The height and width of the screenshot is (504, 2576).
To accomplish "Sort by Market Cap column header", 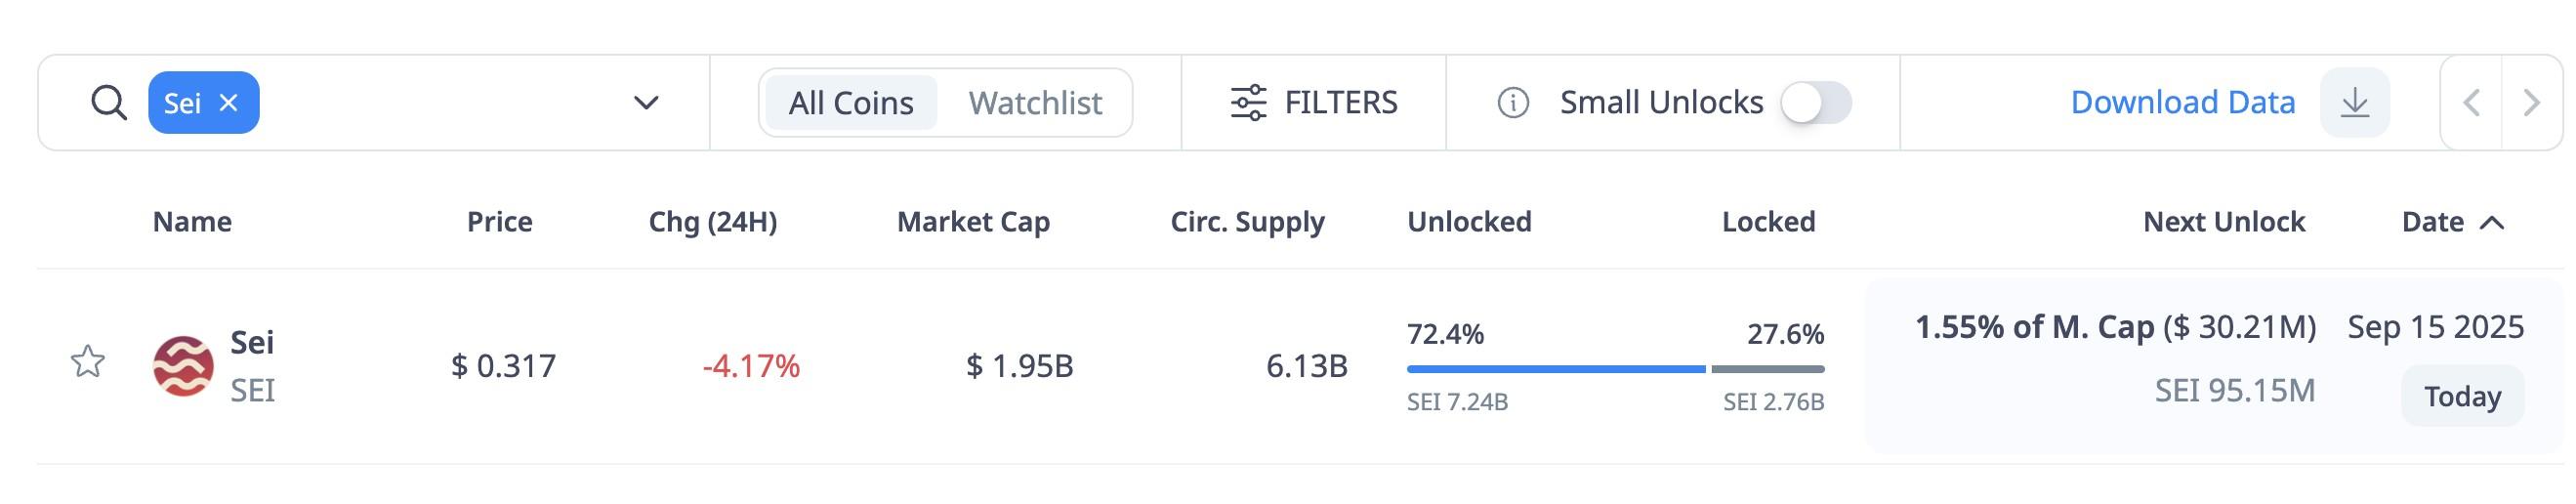I will (x=972, y=221).
